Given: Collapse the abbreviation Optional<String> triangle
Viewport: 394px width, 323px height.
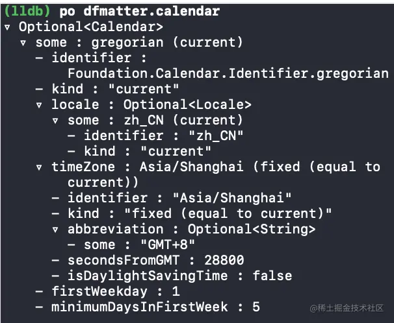Looking at the screenshot, I should click(55, 230).
